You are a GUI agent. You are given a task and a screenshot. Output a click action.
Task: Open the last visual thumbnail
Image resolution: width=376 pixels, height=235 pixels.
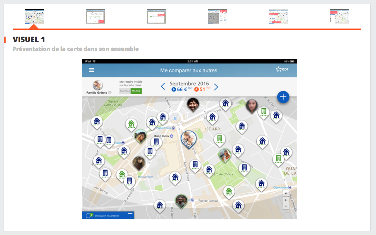[339, 16]
